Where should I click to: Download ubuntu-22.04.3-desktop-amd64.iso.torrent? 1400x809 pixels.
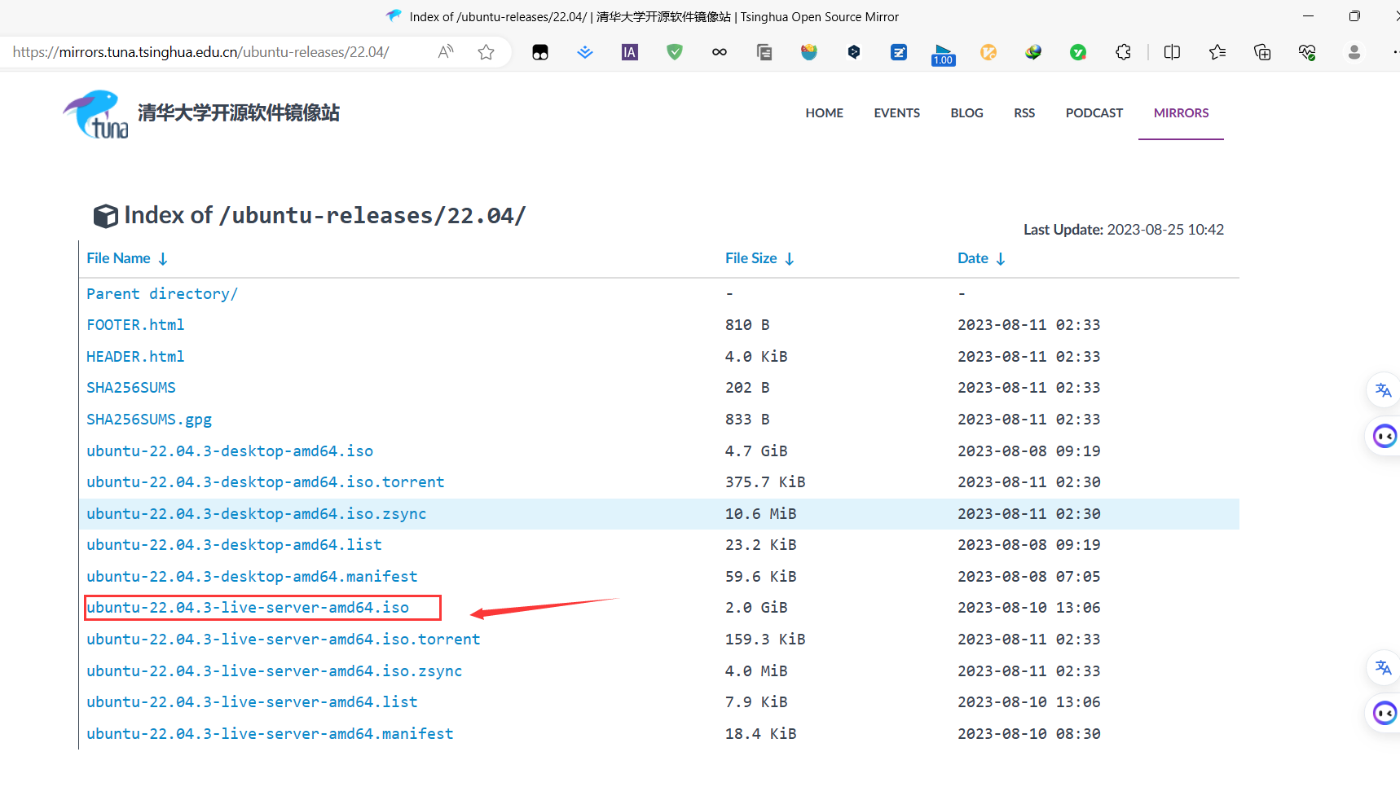click(x=266, y=482)
